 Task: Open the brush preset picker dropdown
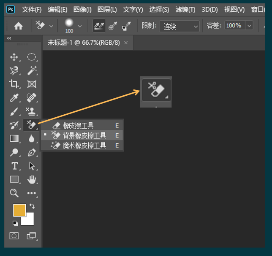point(79,26)
